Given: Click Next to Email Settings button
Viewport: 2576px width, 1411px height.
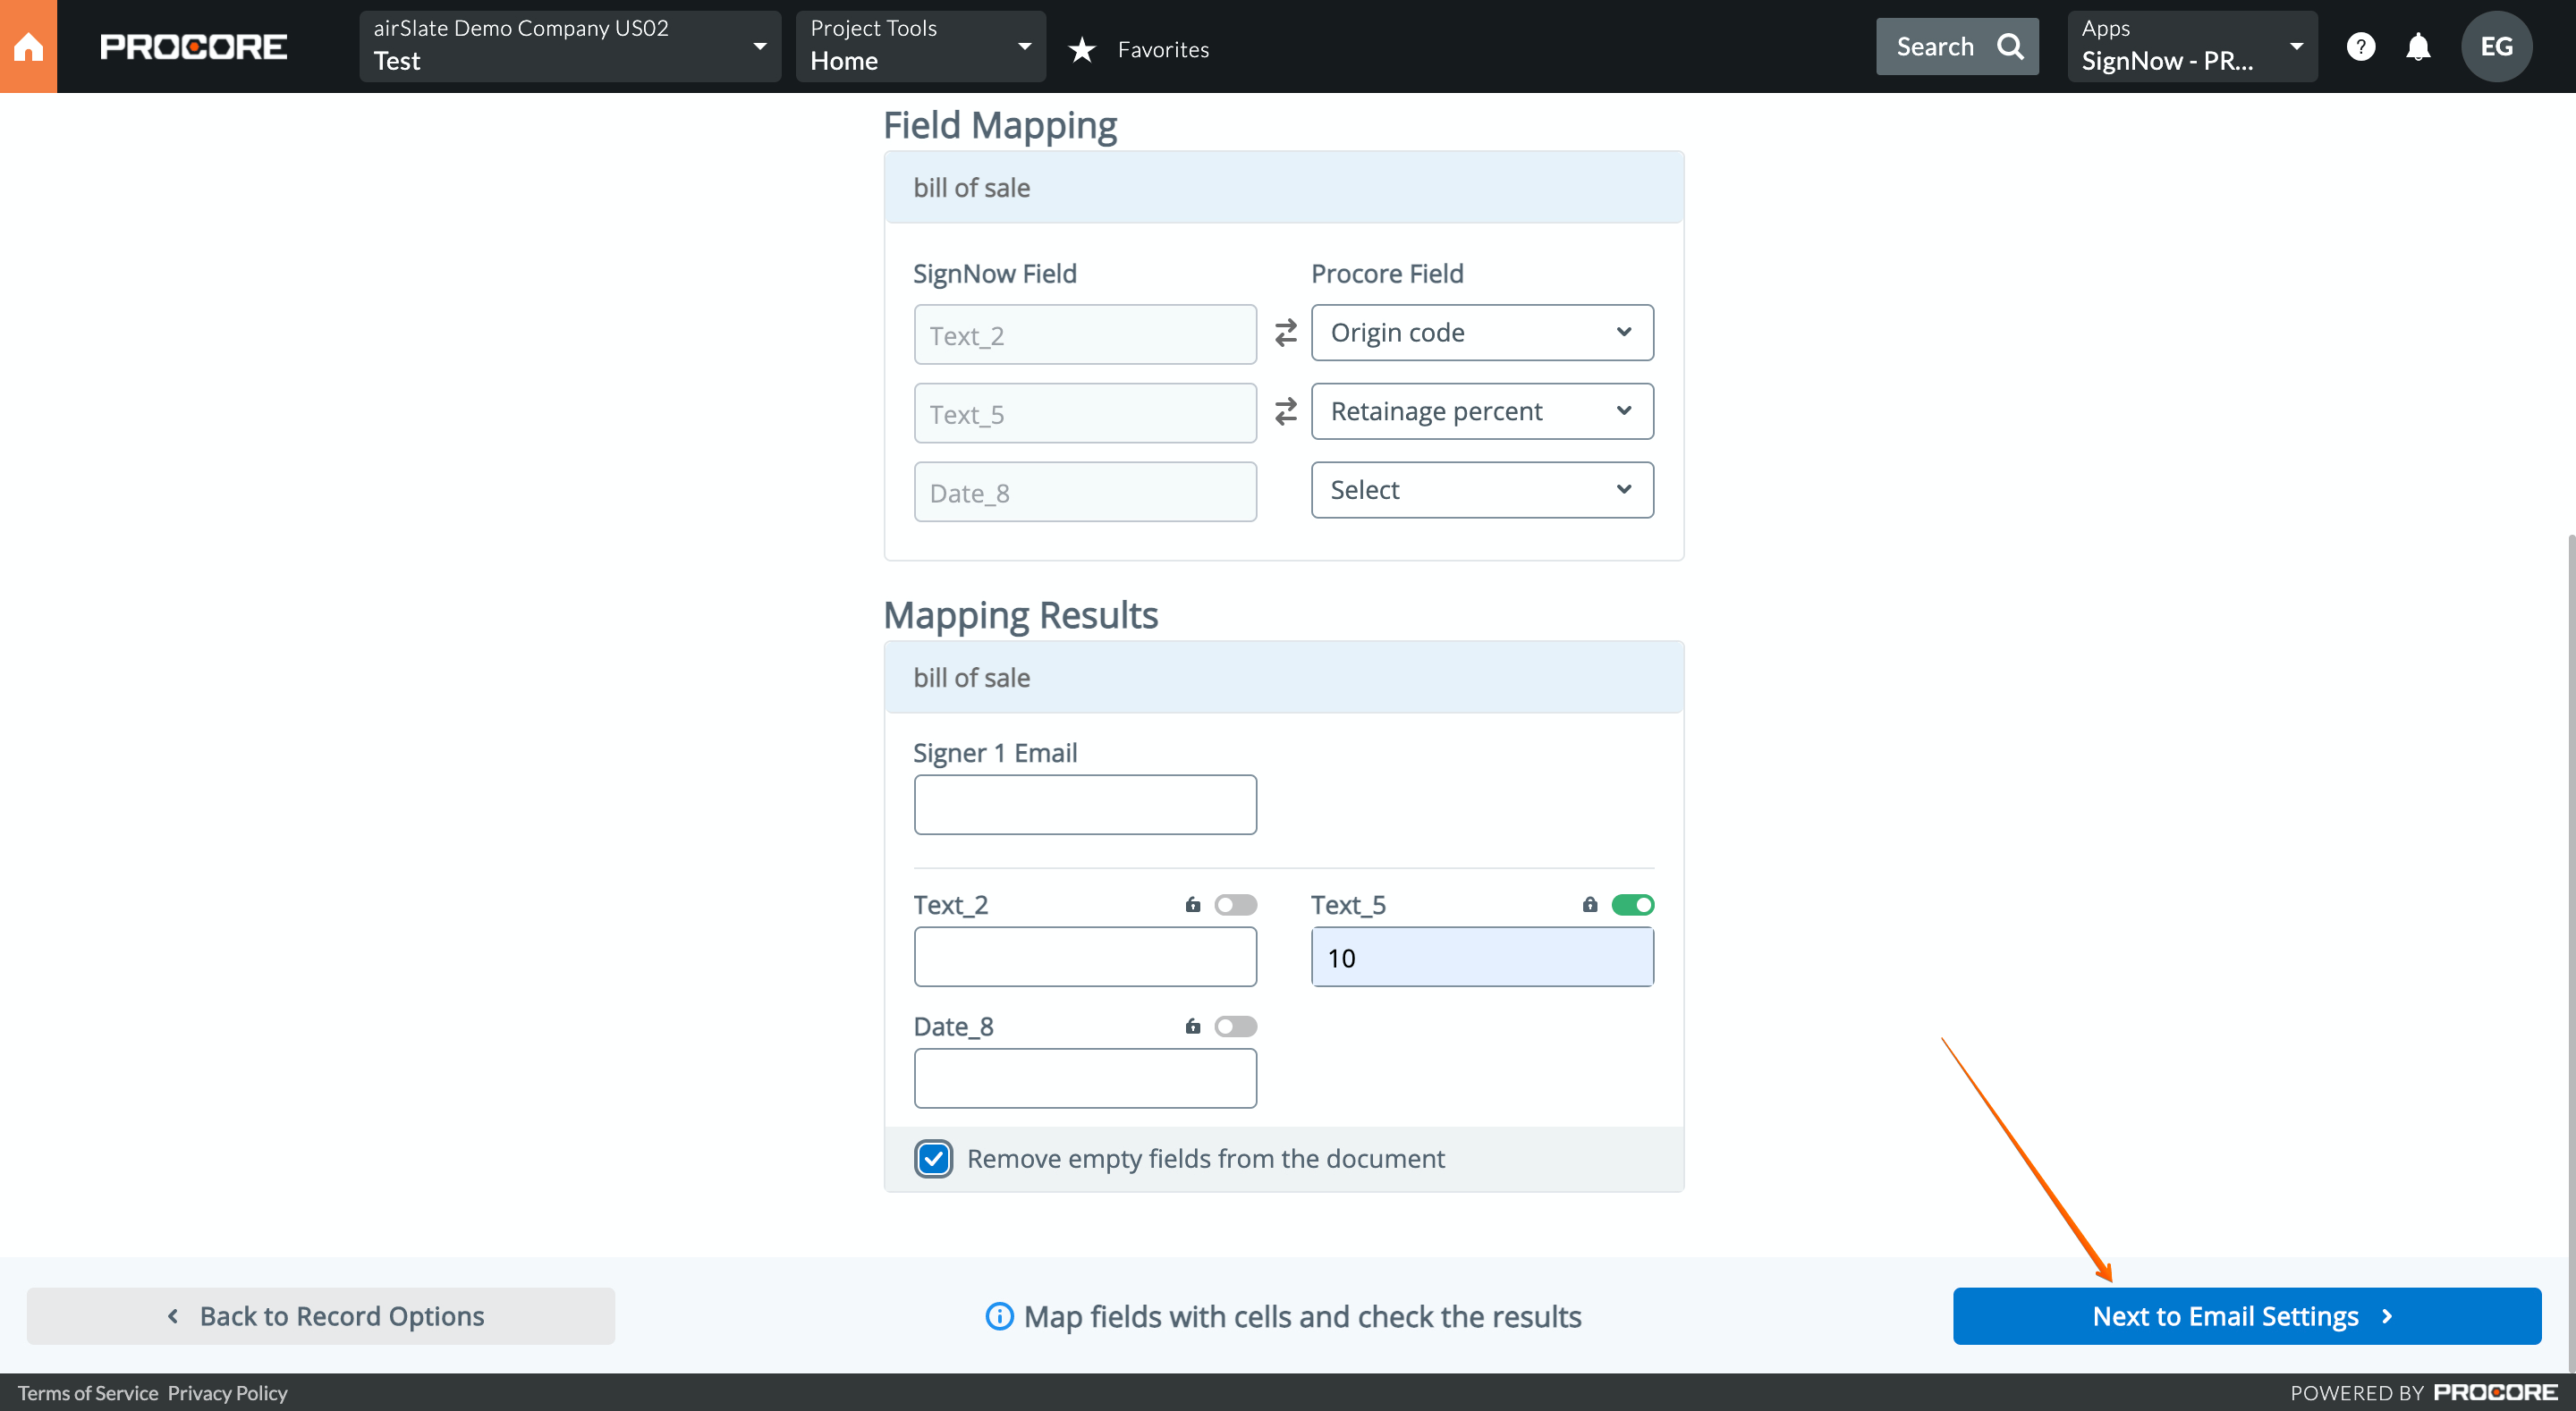Looking at the screenshot, I should click(2246, 1316).
